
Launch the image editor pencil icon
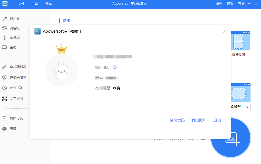pyautogui.click(x=5, y=67)
